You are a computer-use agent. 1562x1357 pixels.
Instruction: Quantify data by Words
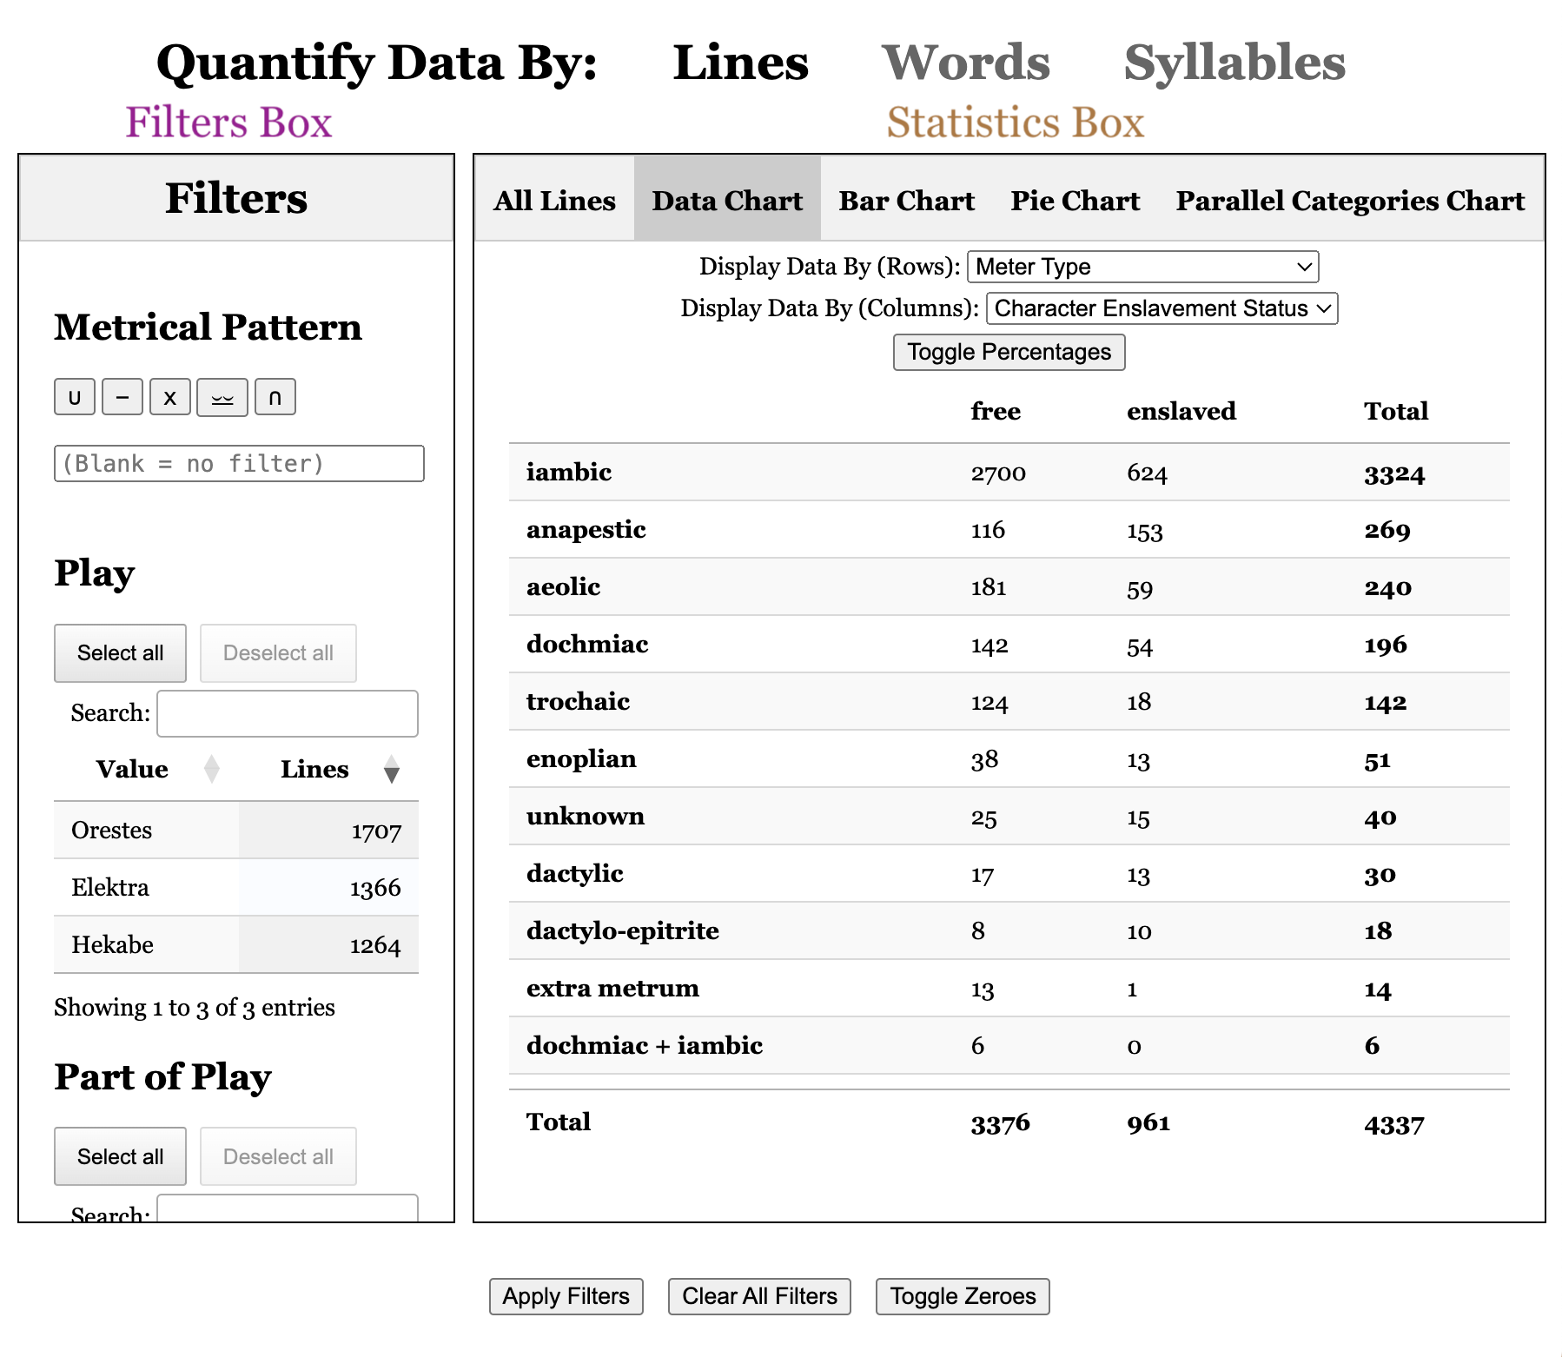pos(965,63)
